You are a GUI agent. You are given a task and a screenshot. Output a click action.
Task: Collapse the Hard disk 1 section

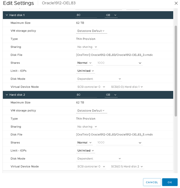7,15
